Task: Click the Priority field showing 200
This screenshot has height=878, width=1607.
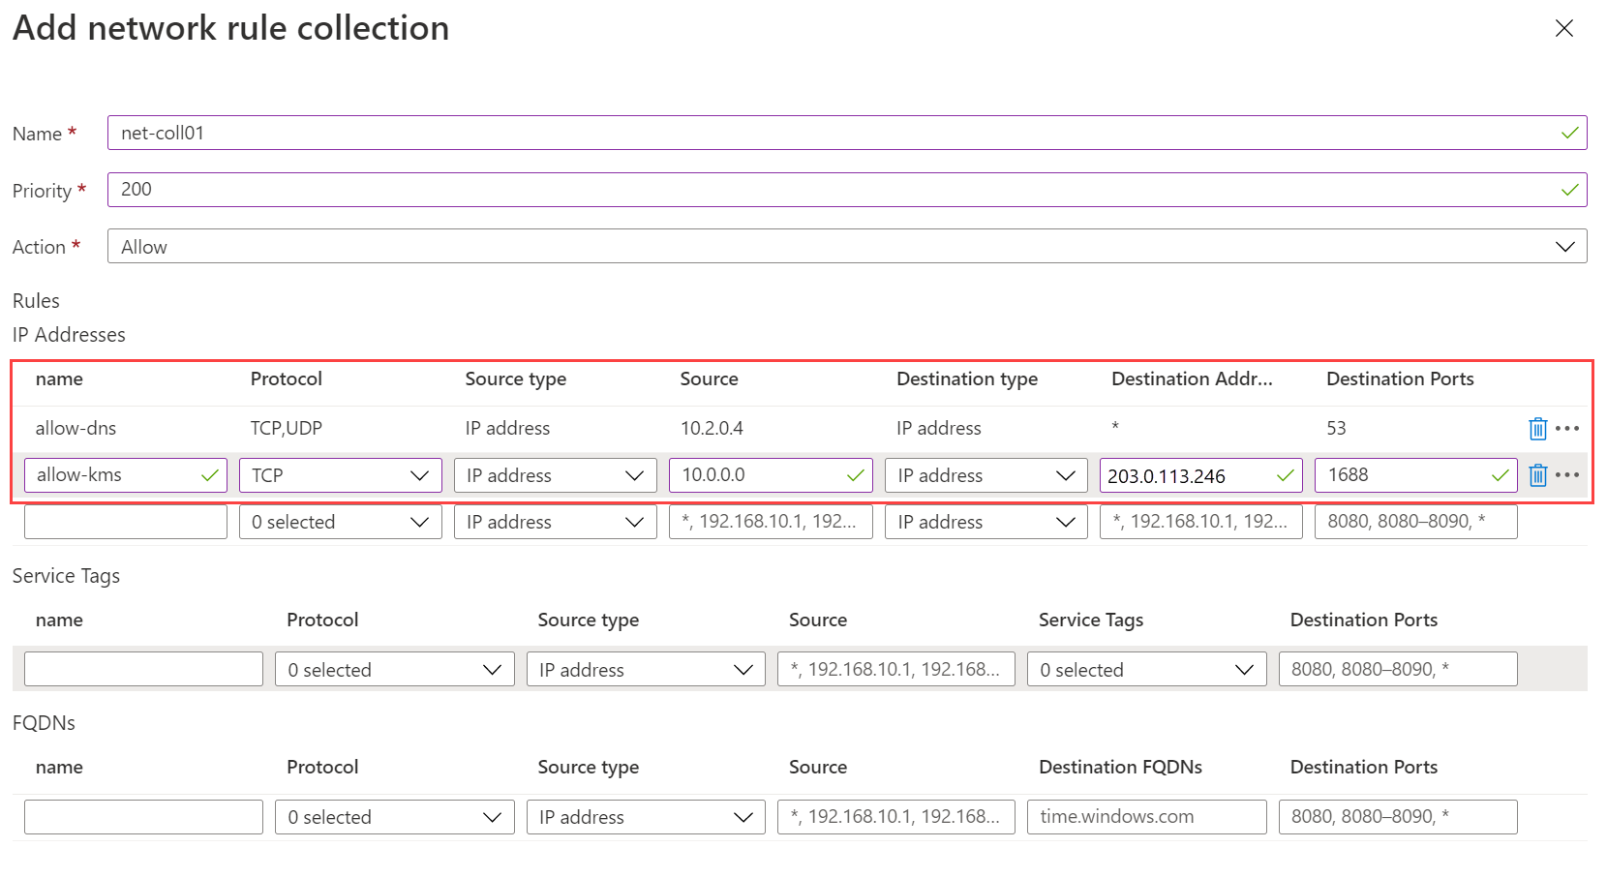Action: coord(847,190)
